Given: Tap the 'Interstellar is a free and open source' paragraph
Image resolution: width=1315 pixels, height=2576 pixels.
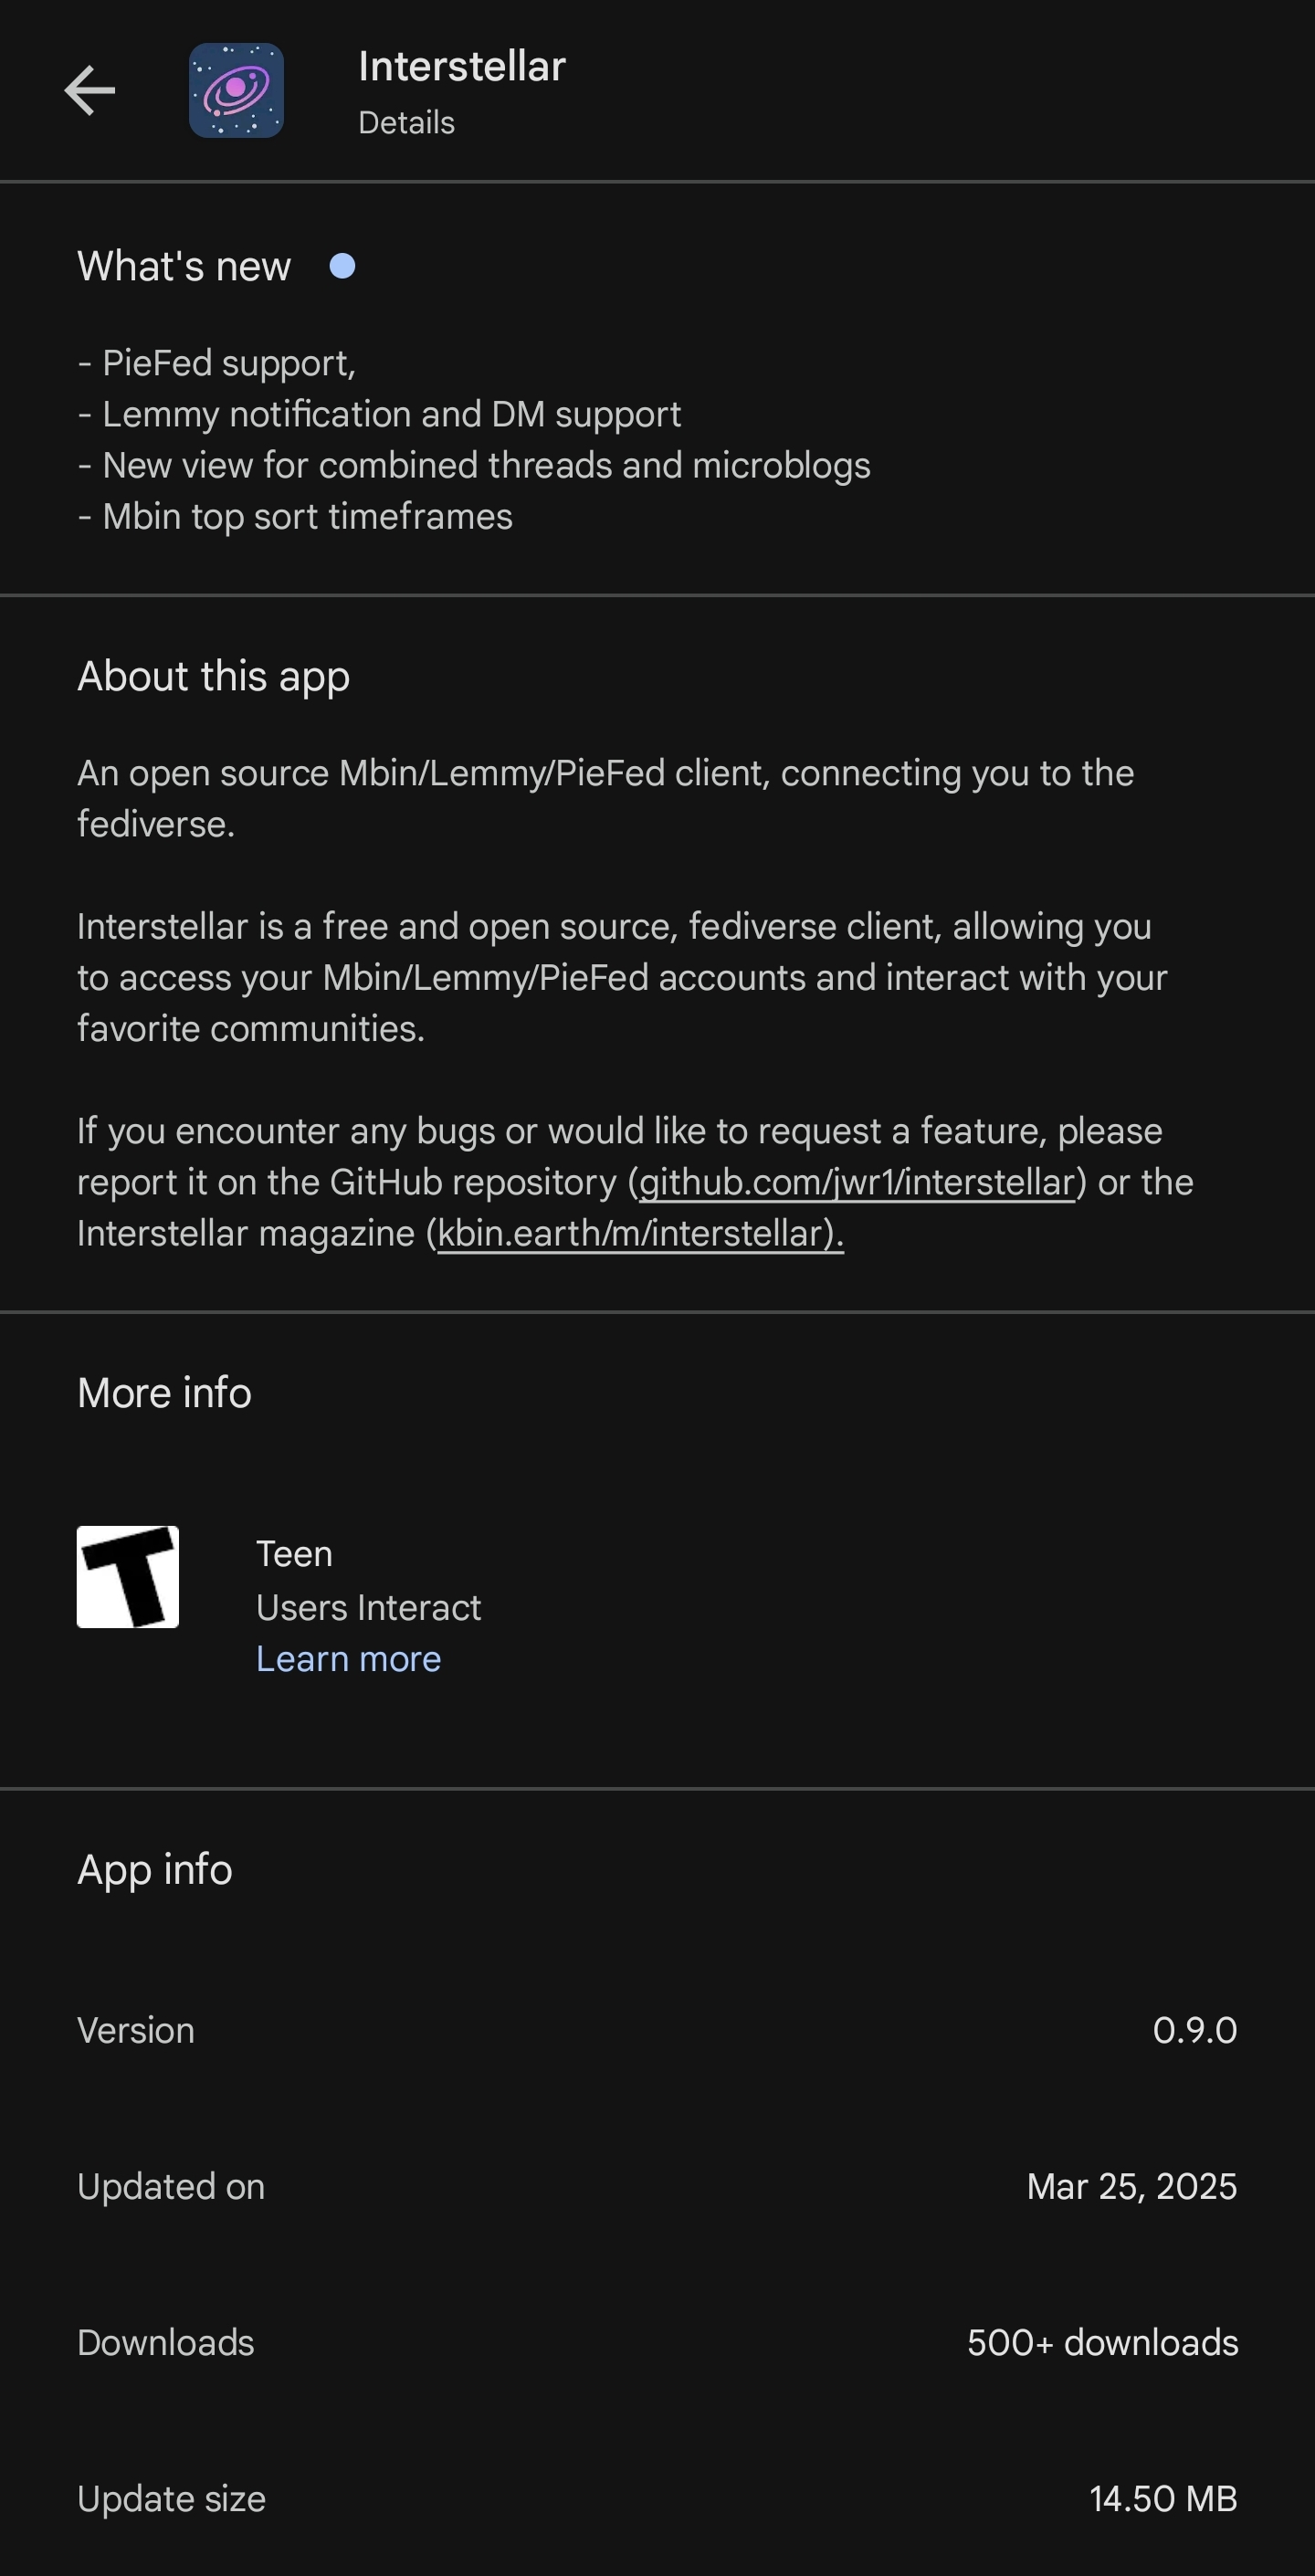Looking at the screenshot, I should [x=622, y=977].
